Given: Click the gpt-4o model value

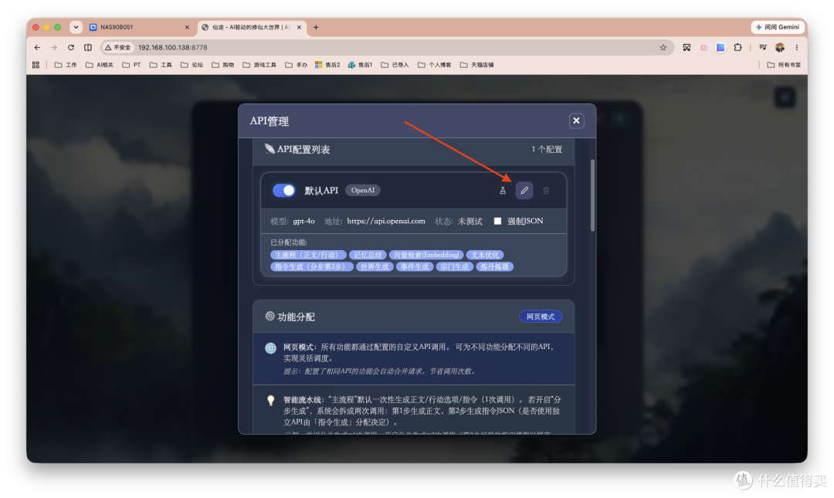Looking at the screenshot, I should pyautogui.click(x=303, y=221).
